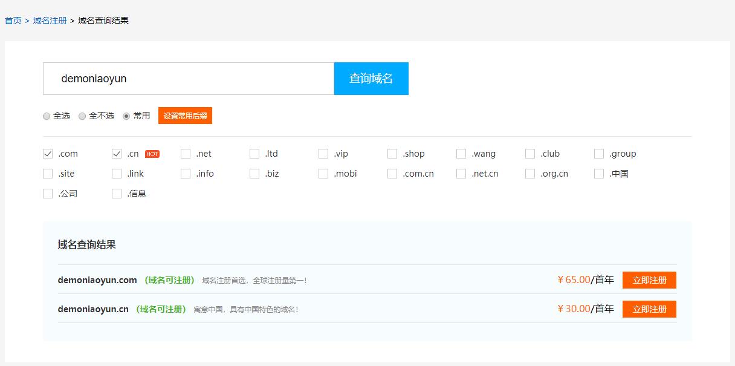Image resolution: width=735 pixels, height=366 pixels.
Task: Check the .info checkbox
Action: [x=186, y=174]
